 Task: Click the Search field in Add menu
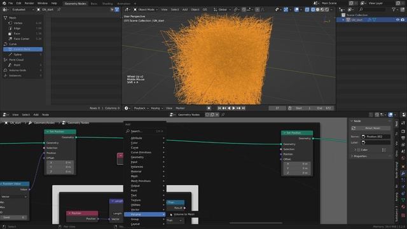click(x=144, y=131)
